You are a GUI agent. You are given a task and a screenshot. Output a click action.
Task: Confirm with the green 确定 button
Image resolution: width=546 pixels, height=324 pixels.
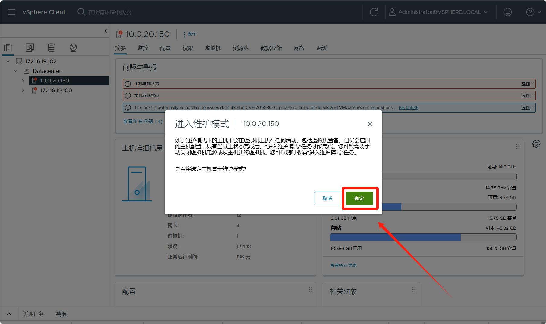[x=359, y=199]
